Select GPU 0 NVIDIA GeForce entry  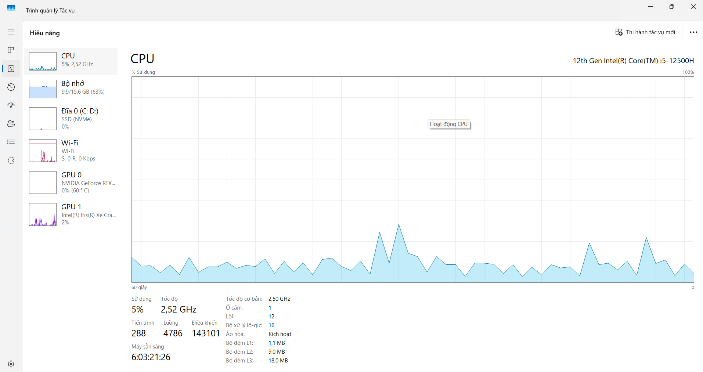click(71, 183)
